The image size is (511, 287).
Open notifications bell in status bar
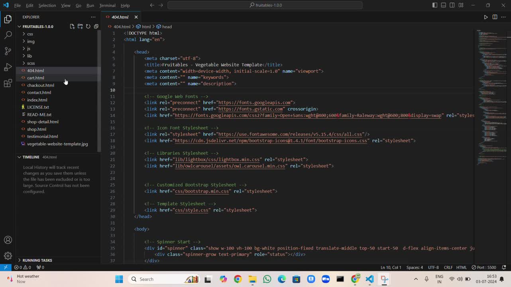(x=504, y=267)
